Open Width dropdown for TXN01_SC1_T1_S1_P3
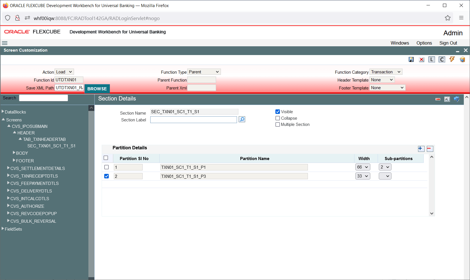The width and height of the screenshot is (470, 280). click(x=363, y=176)
